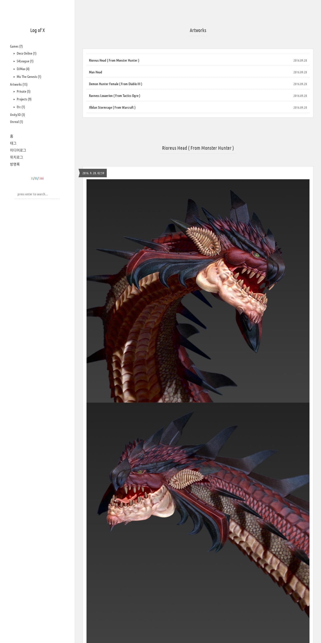Click the 2016.09.28 date beside Ravness Loxaerion
The height and width of the screenshot is (643, 321).
click(300, 96)
